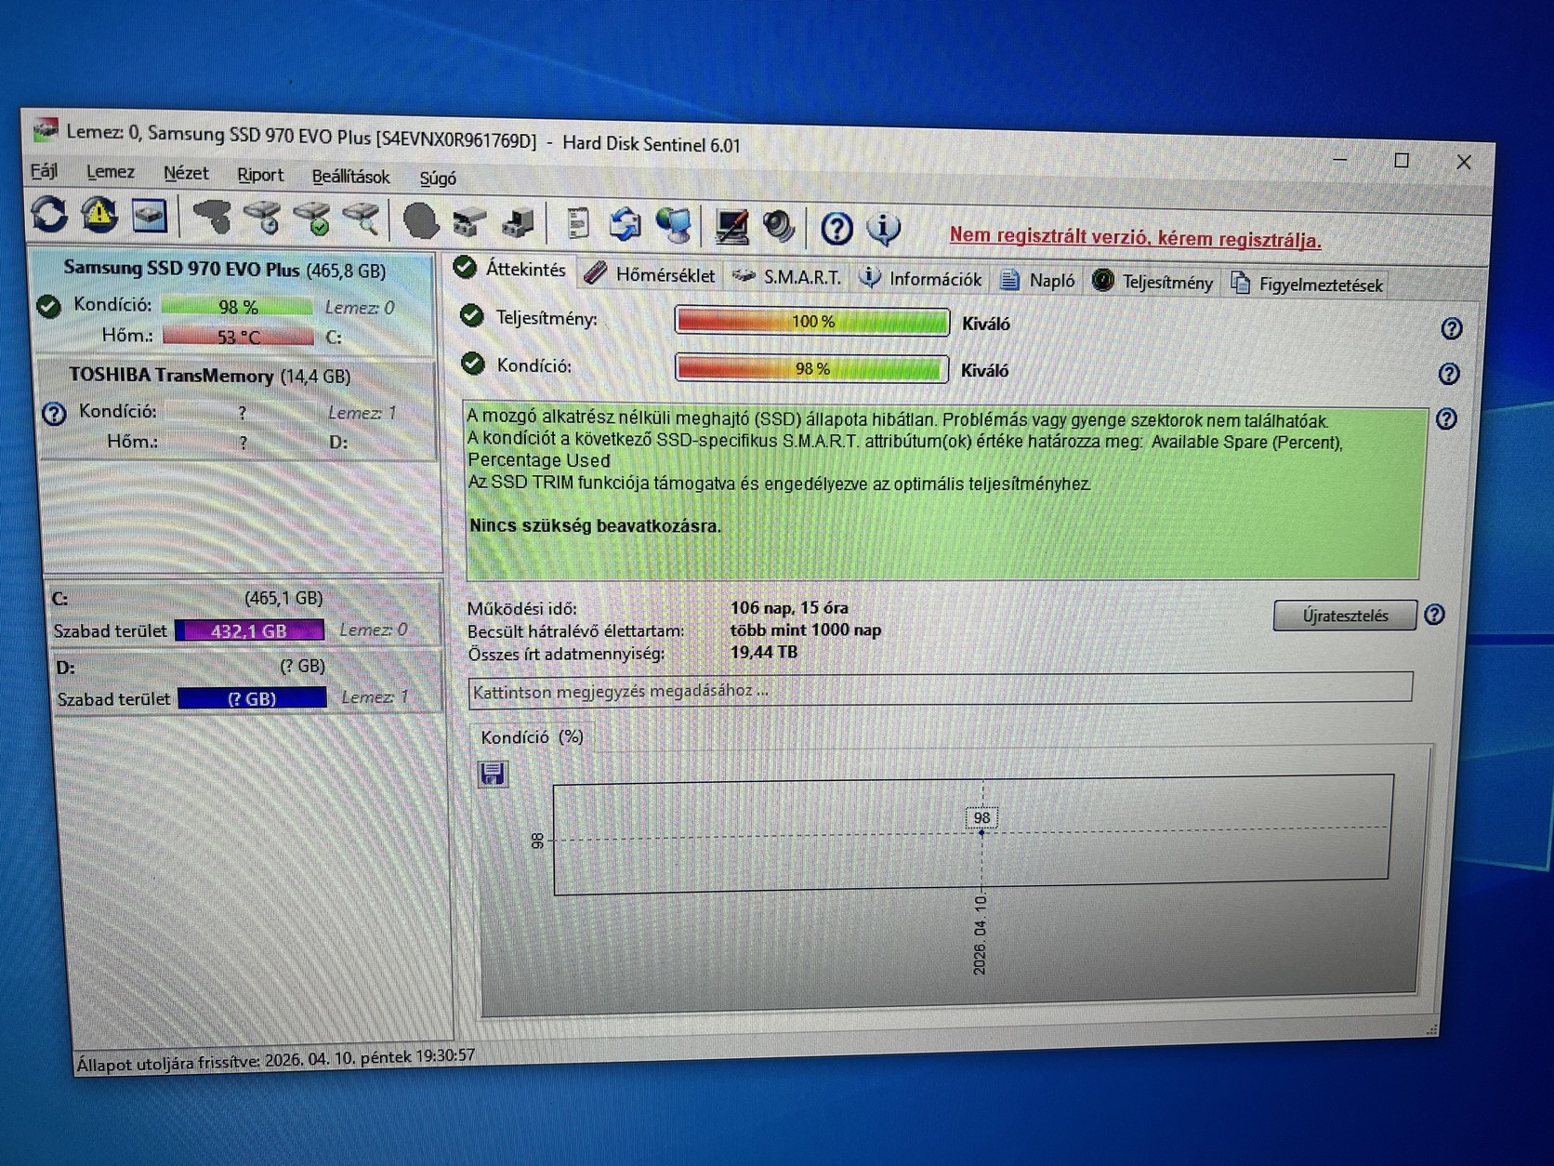Screen dimensions: 1554x1166
Task: Switch to the Hőmérséklet tab
Action: pyautogui.click(x=651, y=274)
